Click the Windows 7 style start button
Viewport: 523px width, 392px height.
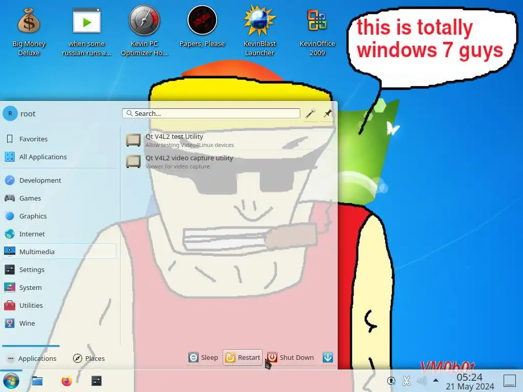click(x=11, y=381)
